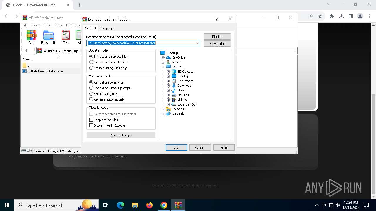Open WinRAR Commands menu

(41, 25)
